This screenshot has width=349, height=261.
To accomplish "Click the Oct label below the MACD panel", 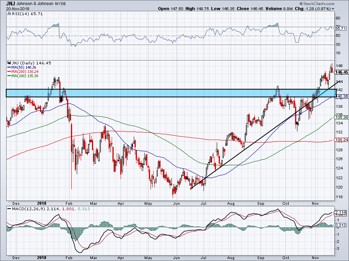I will [285, 258].
